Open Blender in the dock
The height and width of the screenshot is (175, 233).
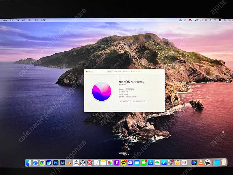69,163
